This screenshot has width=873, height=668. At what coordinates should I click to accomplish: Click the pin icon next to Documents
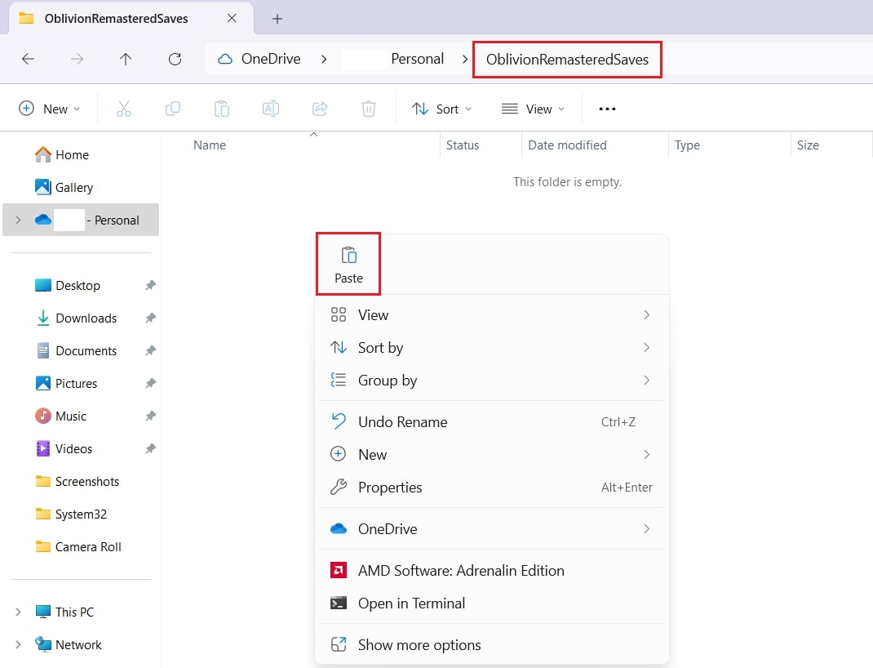point(150,350)
